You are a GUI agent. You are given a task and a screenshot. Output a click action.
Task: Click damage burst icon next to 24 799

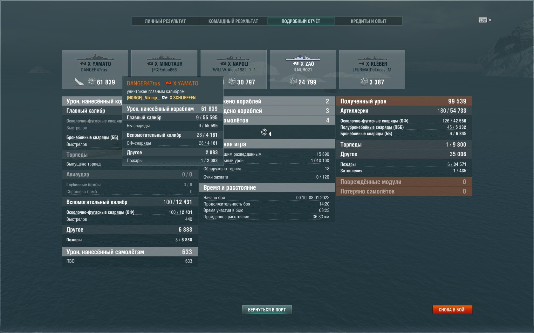[293, 82]
